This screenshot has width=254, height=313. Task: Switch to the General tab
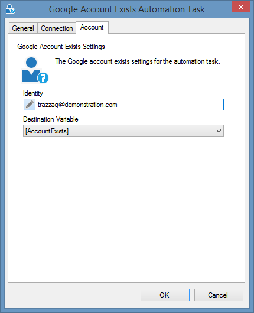coord(23,28)
